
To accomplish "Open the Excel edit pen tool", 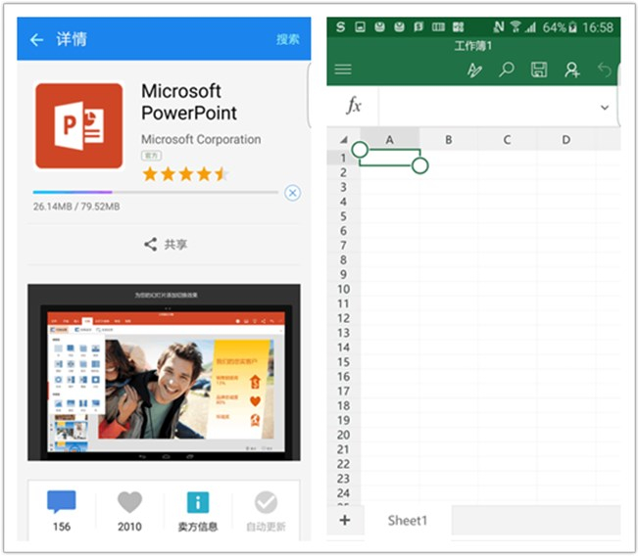I will pyautogui.click(x=474, y=69).
